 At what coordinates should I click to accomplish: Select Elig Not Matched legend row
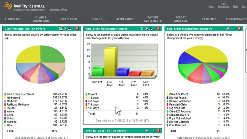click(198, 122)
